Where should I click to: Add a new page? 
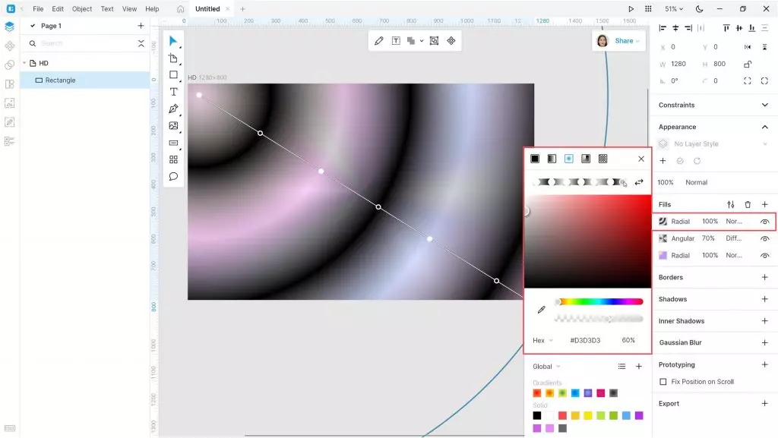(141, 26)
